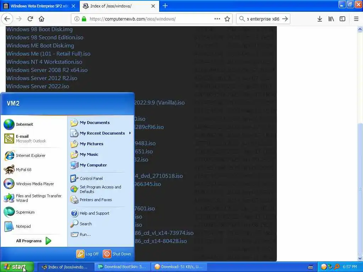Open My Documents folder
Screen dimensions: 363x272
tap(101, 123)
